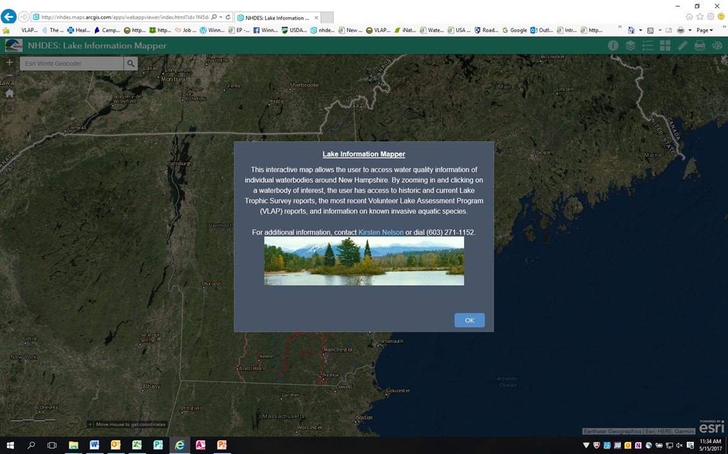Screen dimensions: 728x454
Task: Dismiss the splash dialog with OK
Action: 469,320
